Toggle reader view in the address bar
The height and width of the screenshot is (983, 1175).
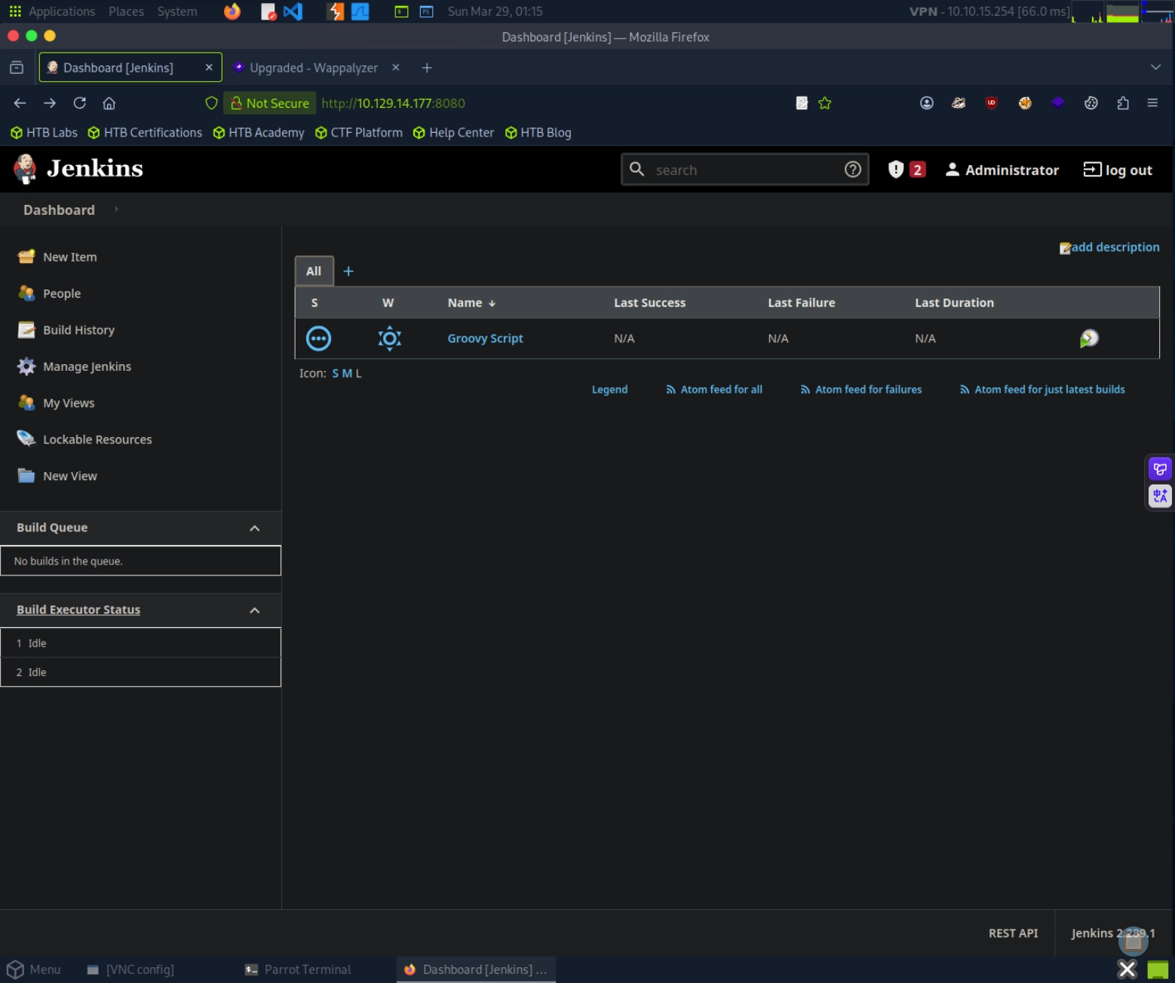[x=802, y=103]
